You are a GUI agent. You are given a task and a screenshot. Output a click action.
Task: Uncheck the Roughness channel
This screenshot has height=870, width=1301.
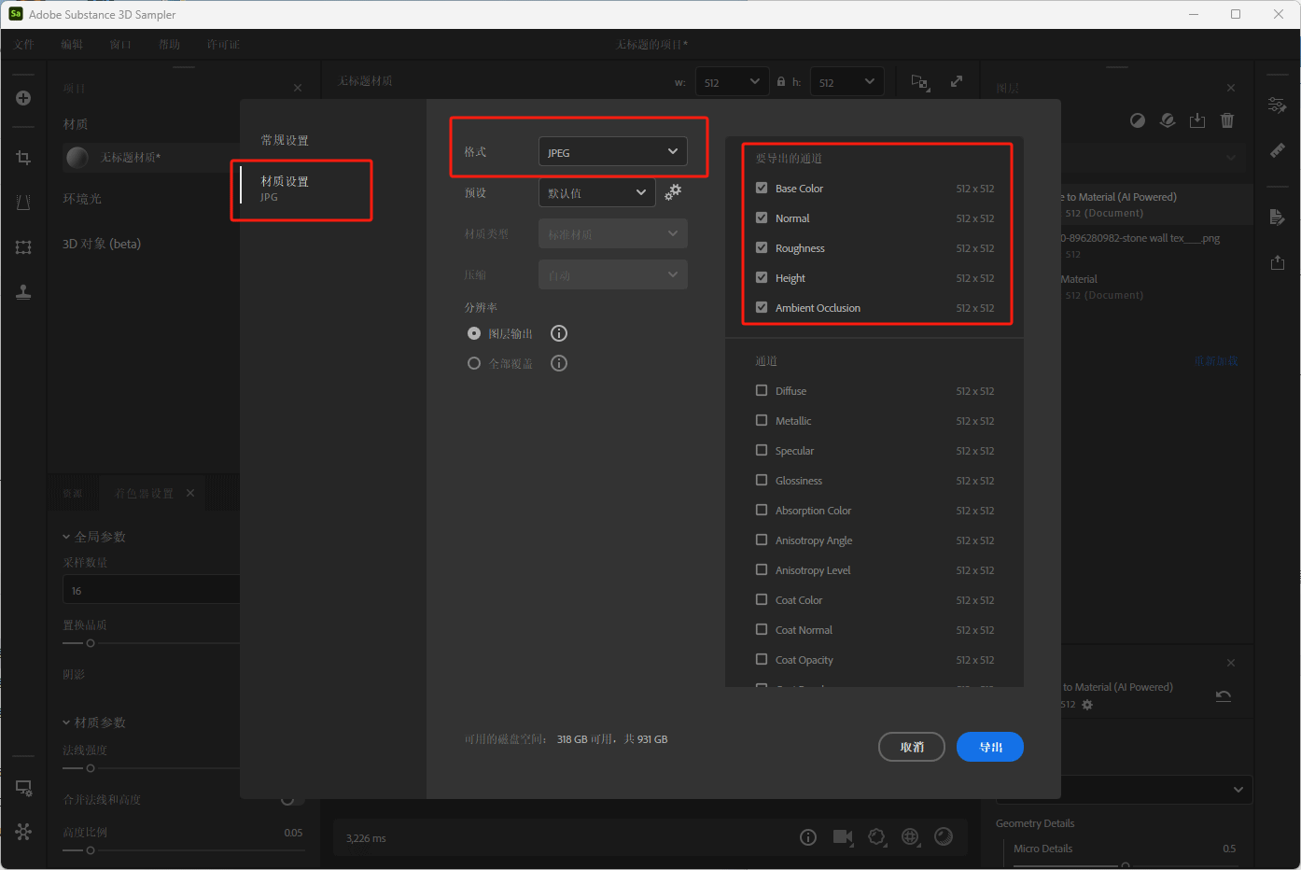coord(762,247)
